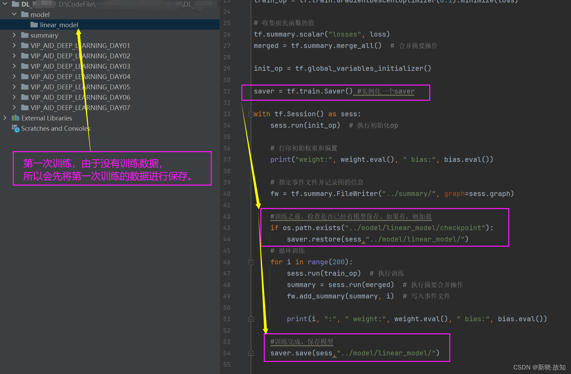571x374 pixels.
Task: Select VIP_AID_DEEP_LEARNING_DAY06 folder
Action: [110, 97]
